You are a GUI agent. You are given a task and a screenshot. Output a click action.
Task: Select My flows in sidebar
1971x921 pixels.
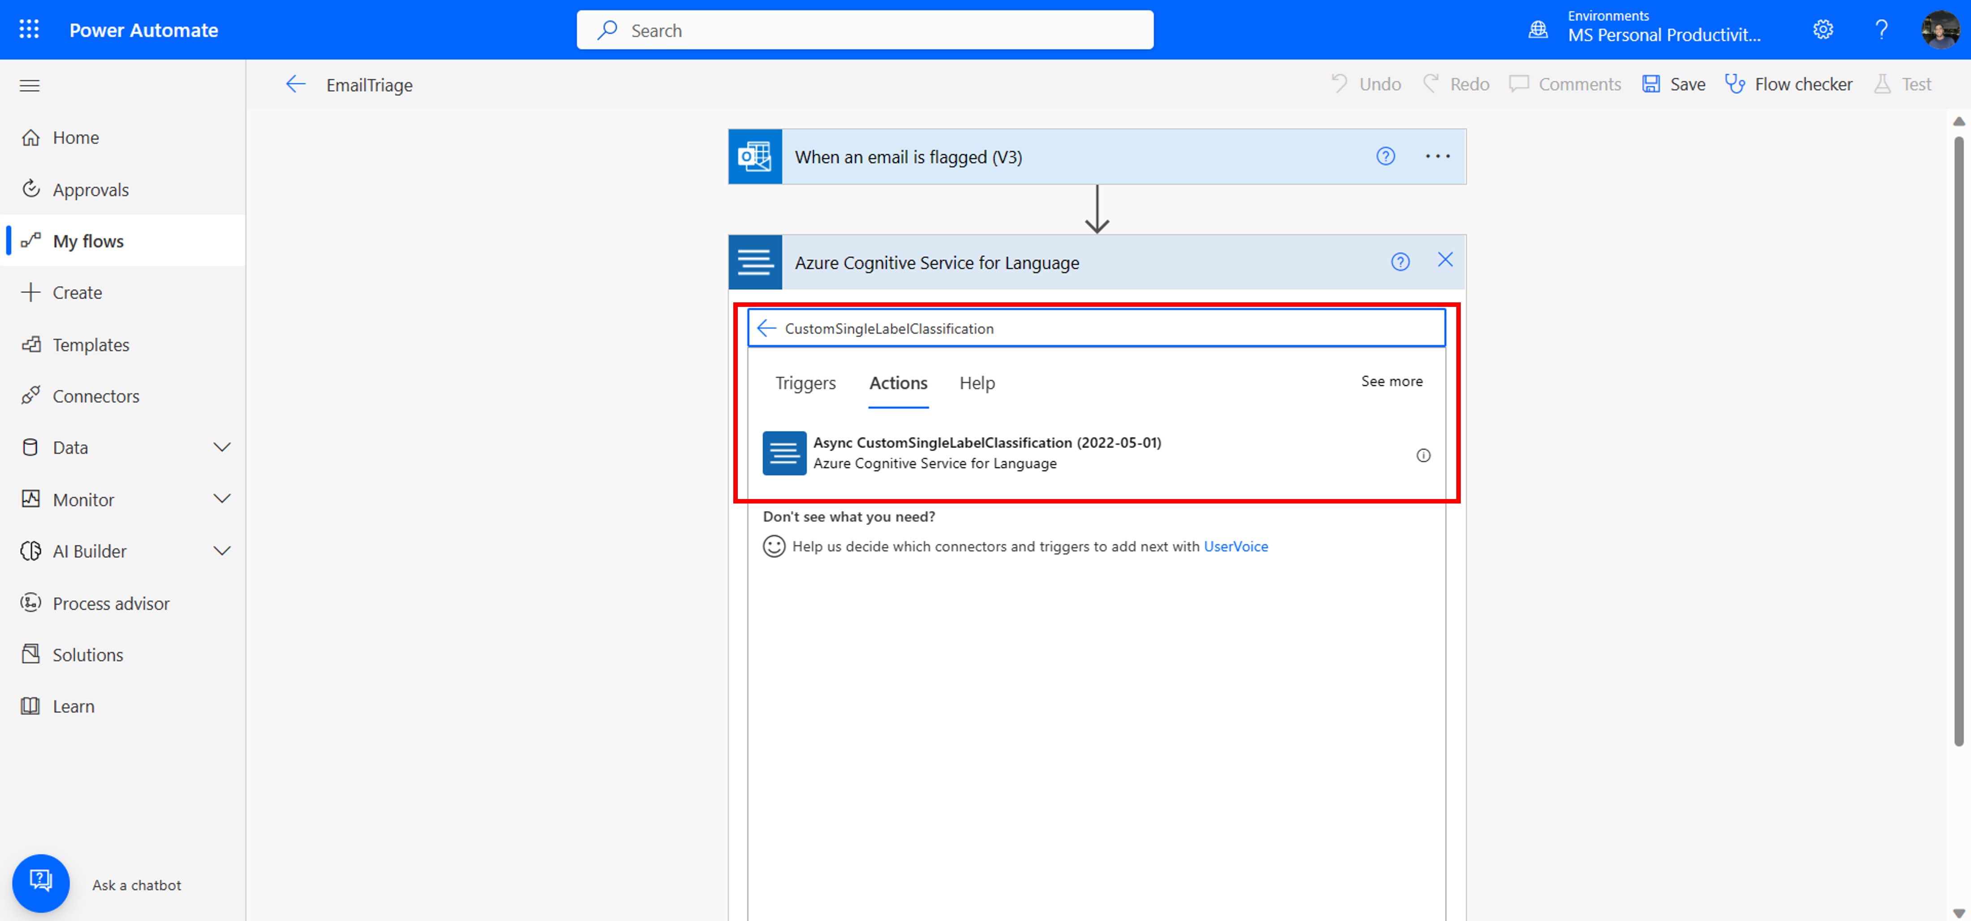click(122, 240)
